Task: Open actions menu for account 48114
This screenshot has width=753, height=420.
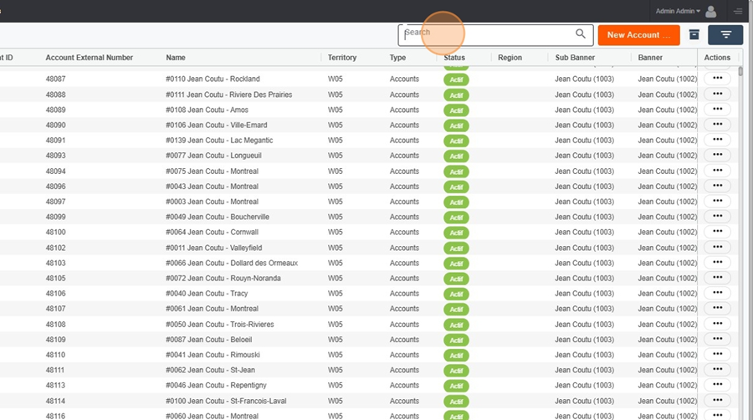Action: coord(718,400)
